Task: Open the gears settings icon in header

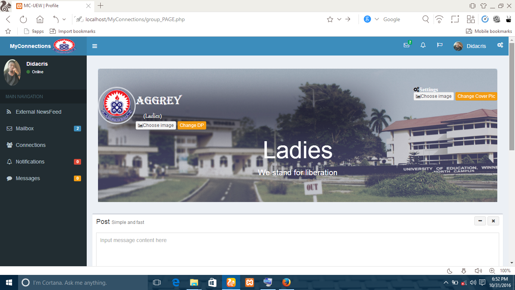Action: [500, 45]
